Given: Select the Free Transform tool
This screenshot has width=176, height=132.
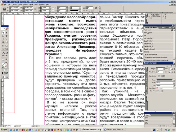Looking at the screenshot, I should (7, 49).
